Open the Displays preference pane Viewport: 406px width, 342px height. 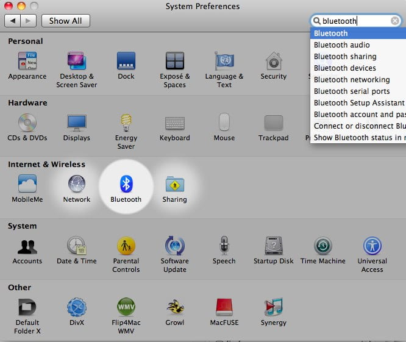(x=77, y=127)
